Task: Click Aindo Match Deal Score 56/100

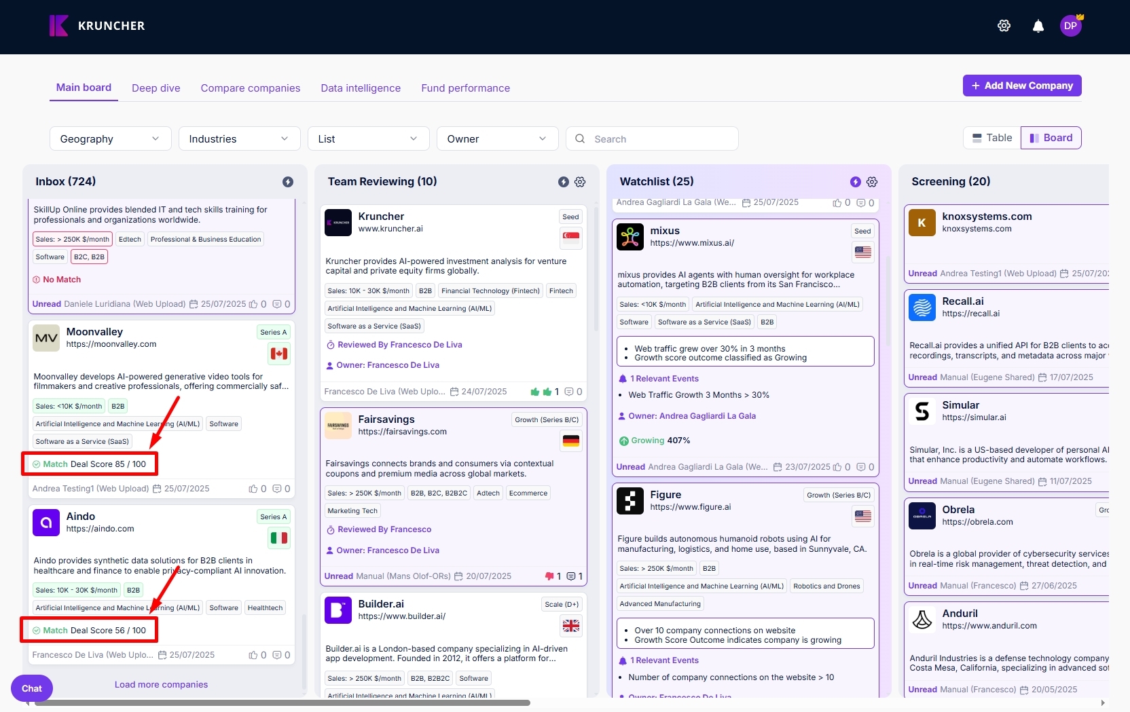Action: click(90, 631)
